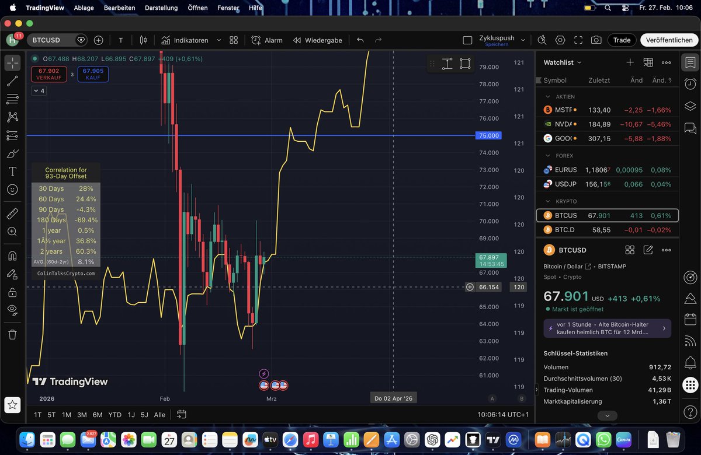Edit BTCUSD symbol notes pencil icon

(648, 250)
